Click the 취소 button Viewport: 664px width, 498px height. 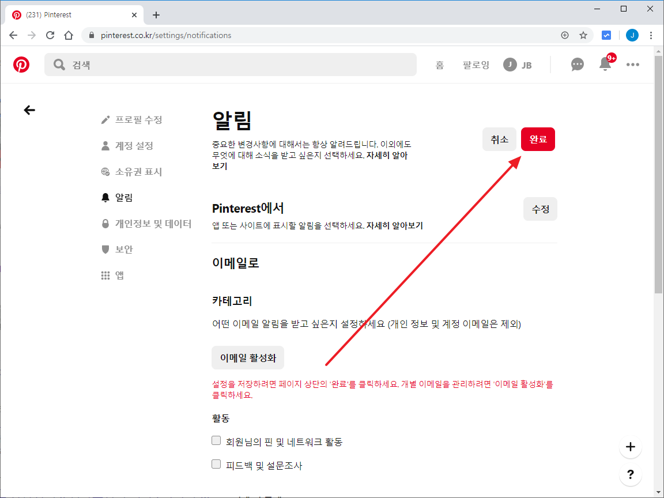[500, 139]
